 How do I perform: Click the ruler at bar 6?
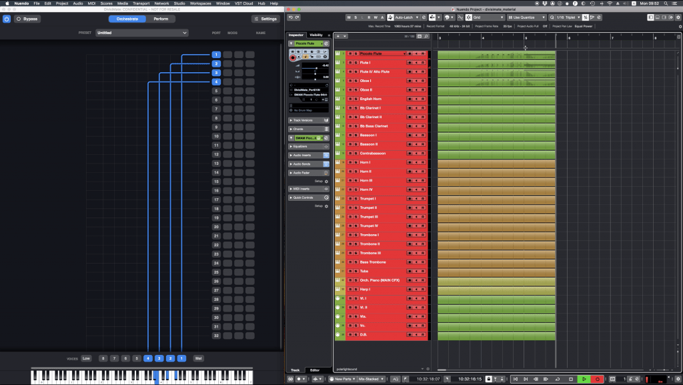(x=569, y=38)
